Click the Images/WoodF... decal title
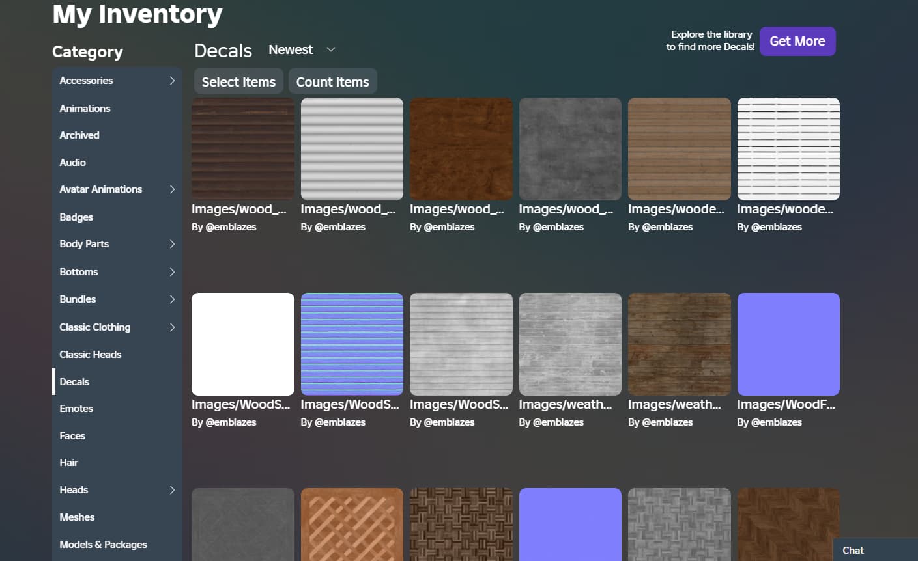The height and width of the screenshot is (561, 918). (786, 404)
